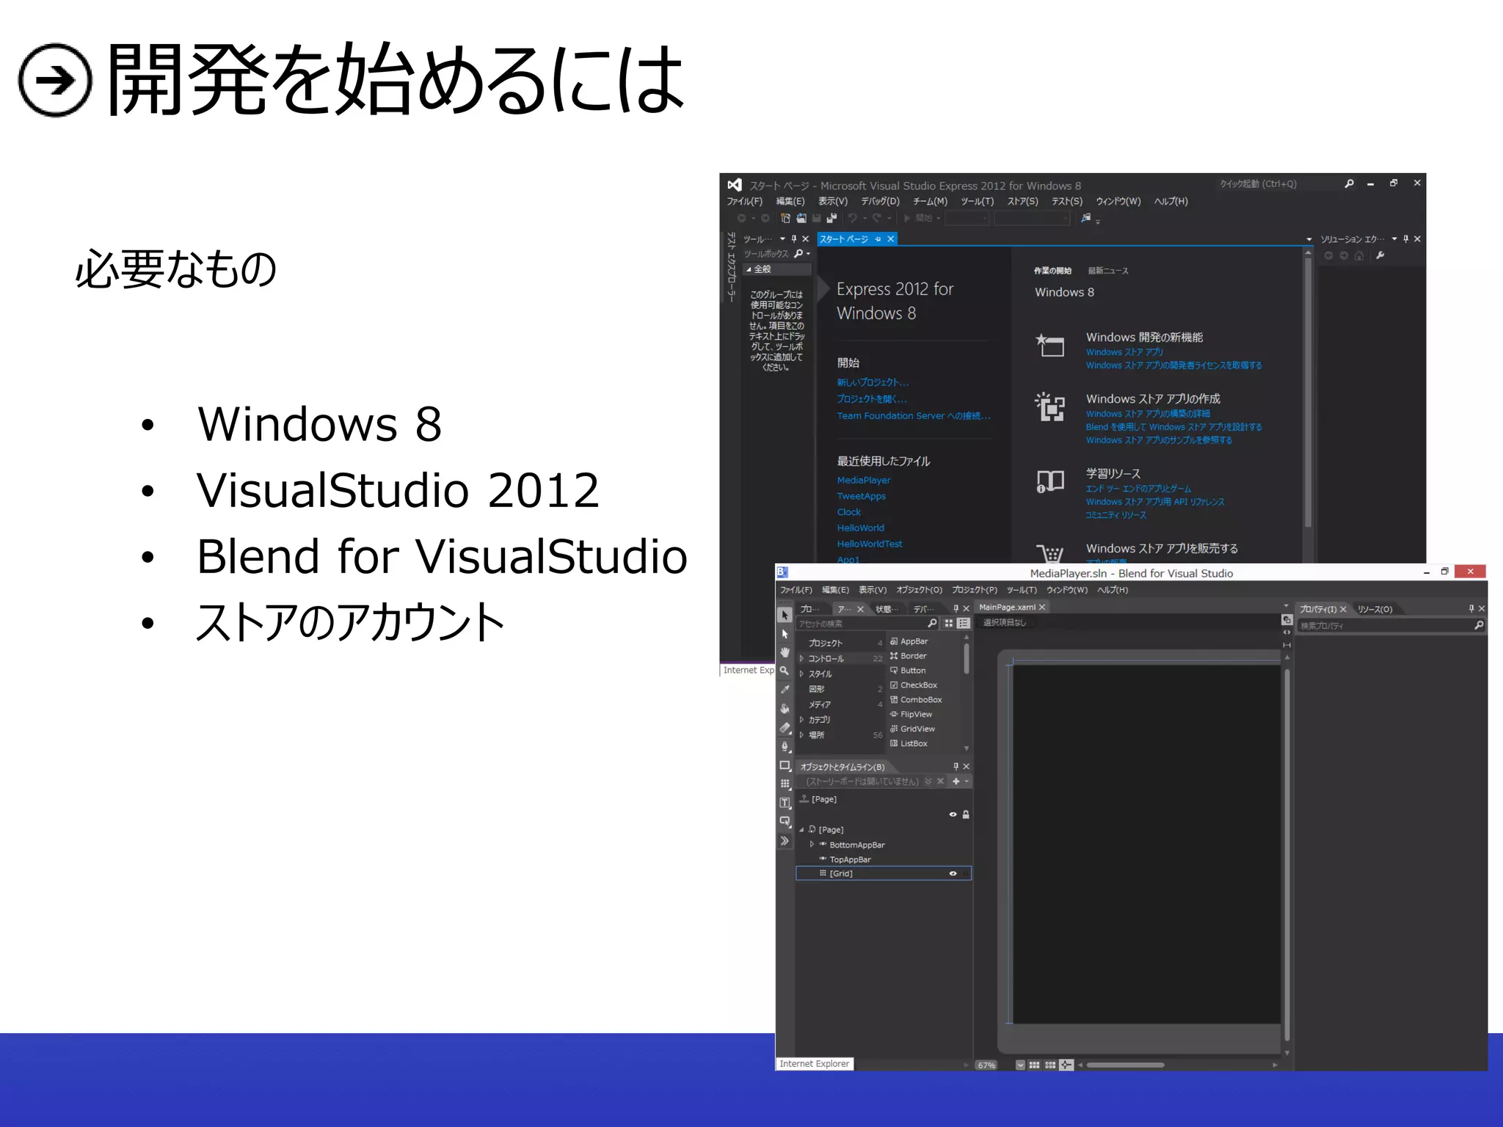
Task: Collapse the [Page] node in object tree
Action: [x=801, y=830]
